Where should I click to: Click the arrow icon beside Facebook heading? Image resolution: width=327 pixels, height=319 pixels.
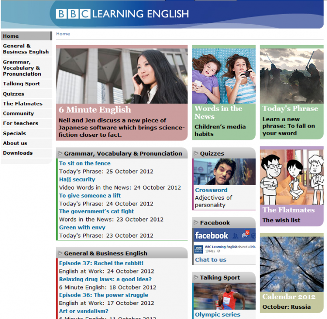tap(196, 223)
